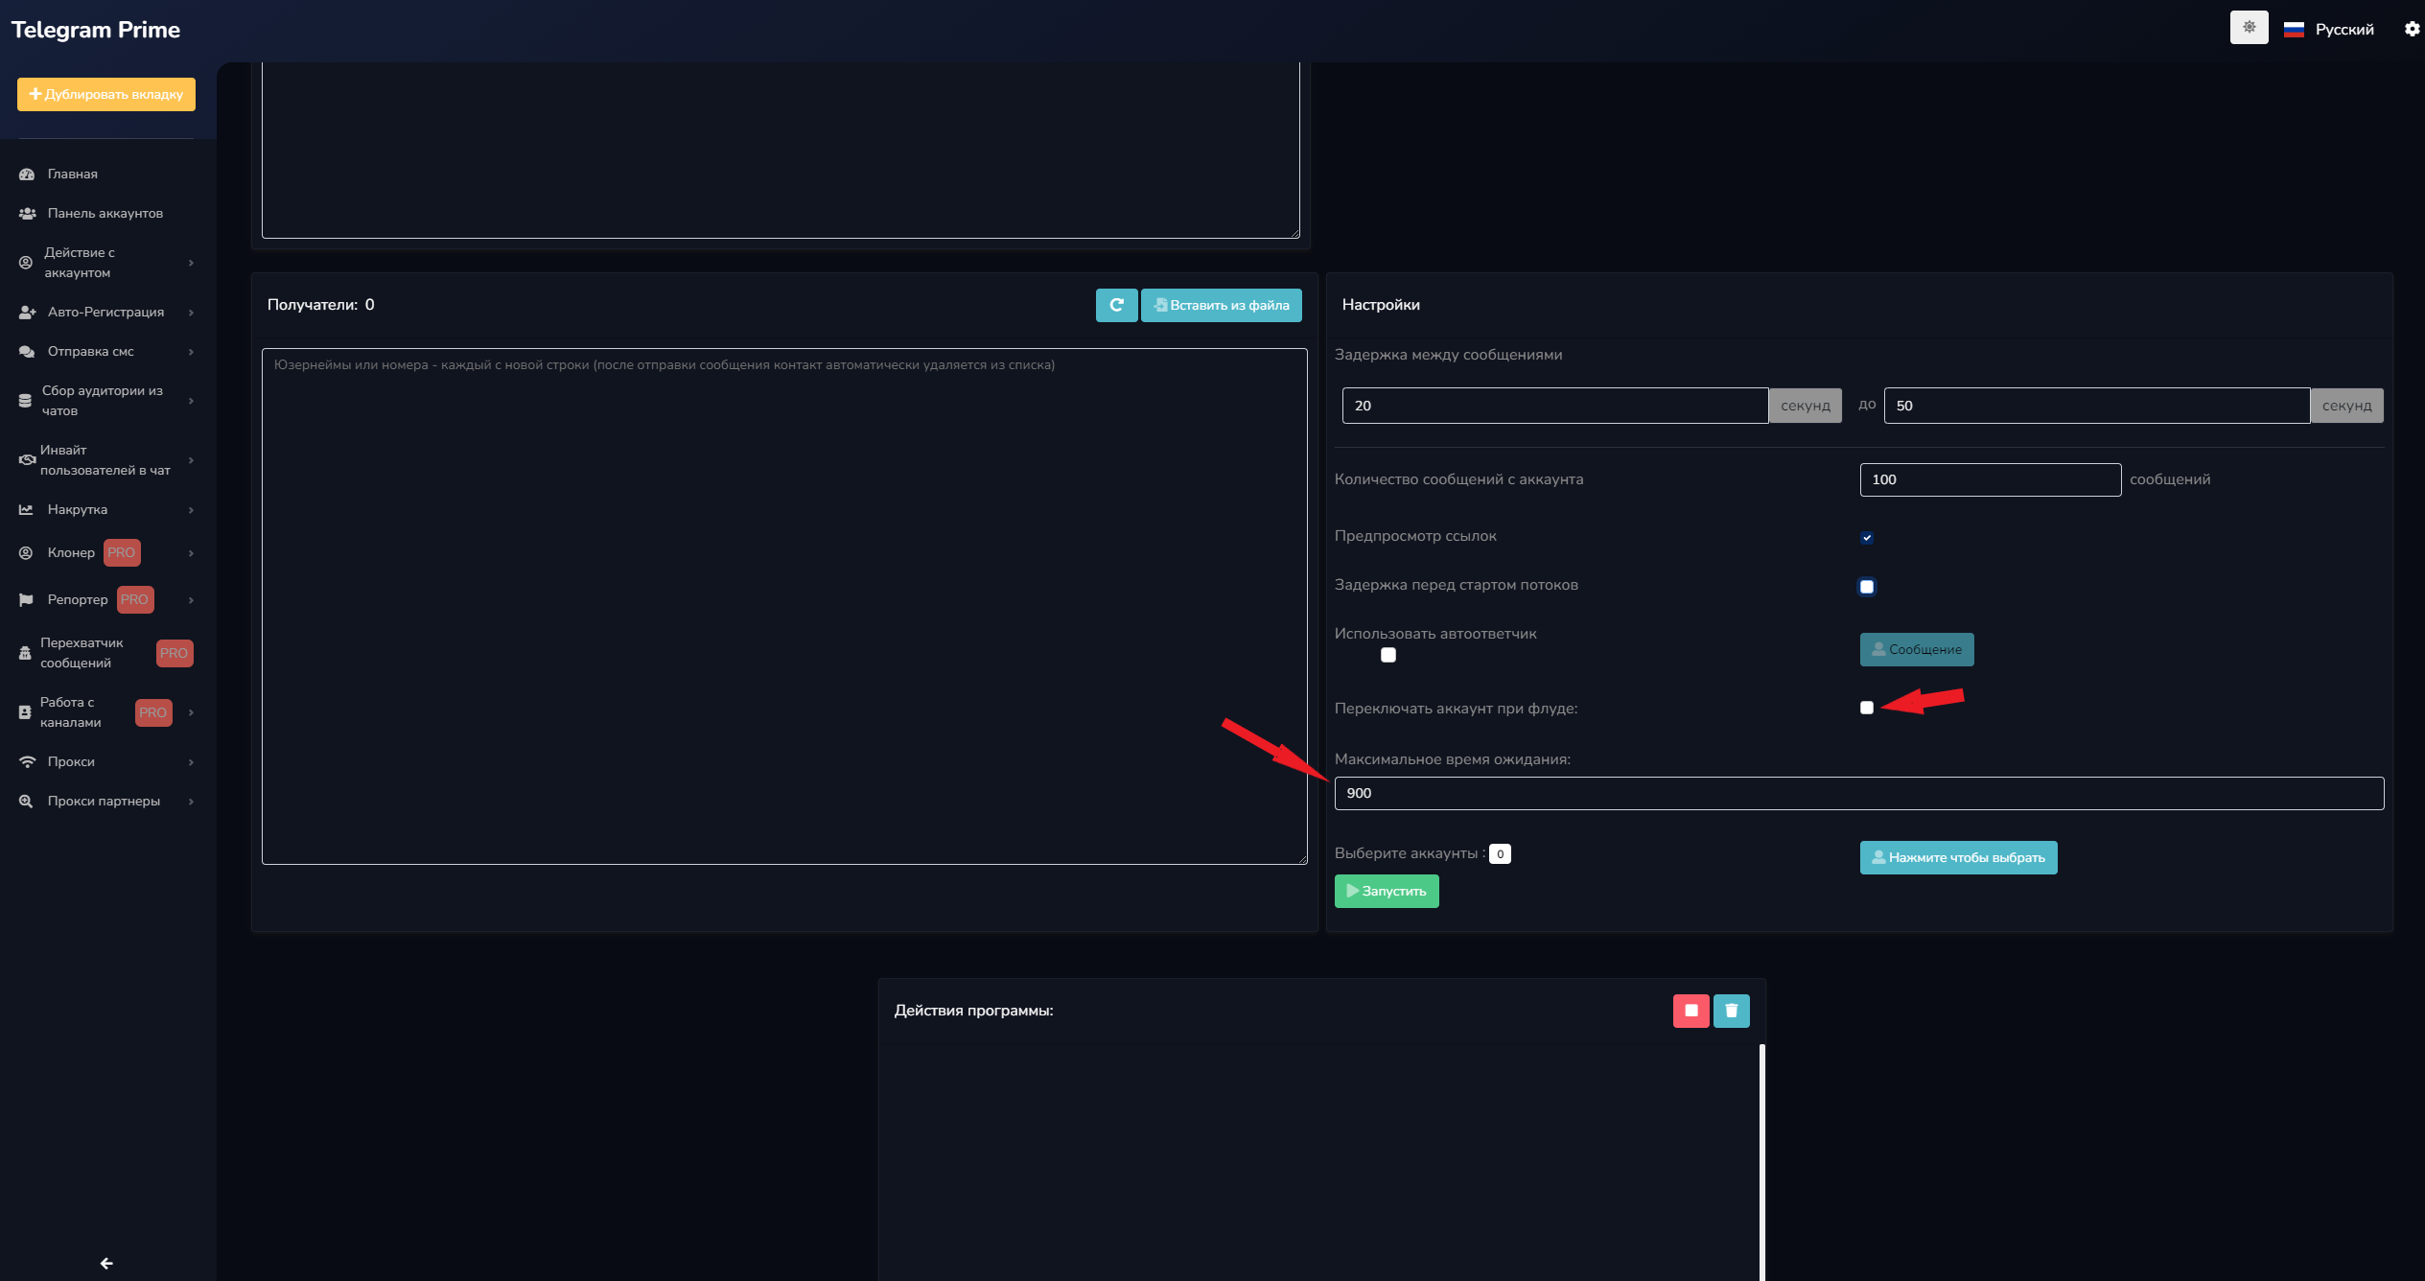Open Прокси партнеры menu item

click(105, 802)
